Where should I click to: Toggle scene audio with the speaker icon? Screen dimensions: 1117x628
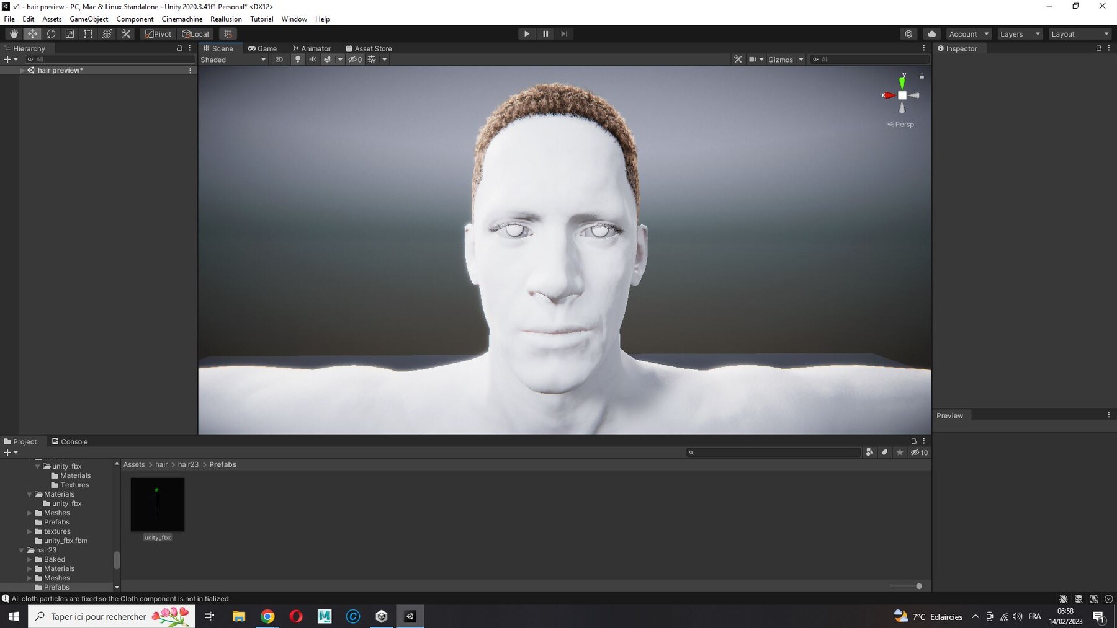tap(313, 60)
